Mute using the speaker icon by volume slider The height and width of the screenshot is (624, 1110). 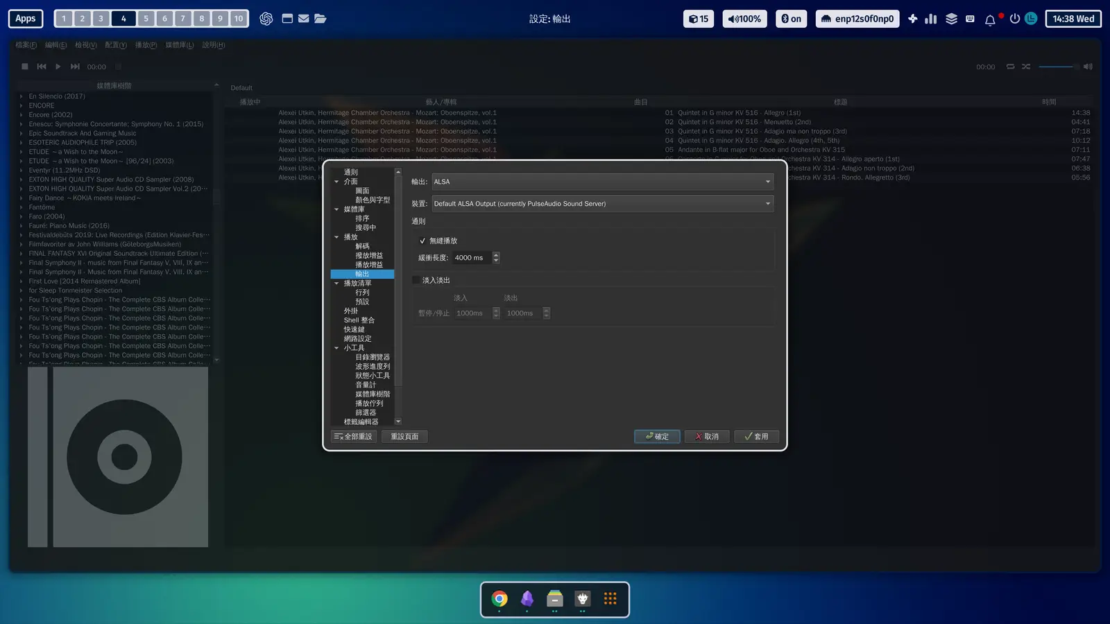coord(1088,67)
